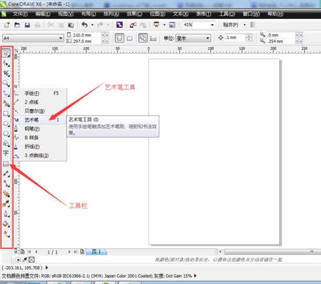The width and height of the screenshot is (321, 284).
Task: Open the A4 page size dropdown
Action: tap(60, 38)
